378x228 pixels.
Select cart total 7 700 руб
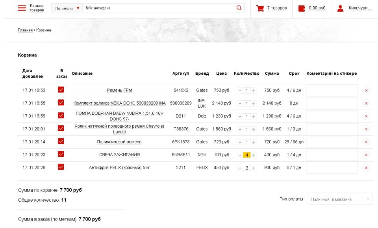coord(70,190)
